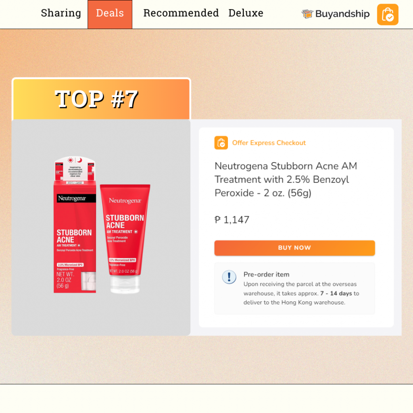Select the Neutrogena red tube image
This screenshot has height=413, width=413.
tap(125, 239)
